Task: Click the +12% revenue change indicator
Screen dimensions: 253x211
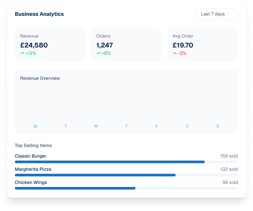Action: 31,53
